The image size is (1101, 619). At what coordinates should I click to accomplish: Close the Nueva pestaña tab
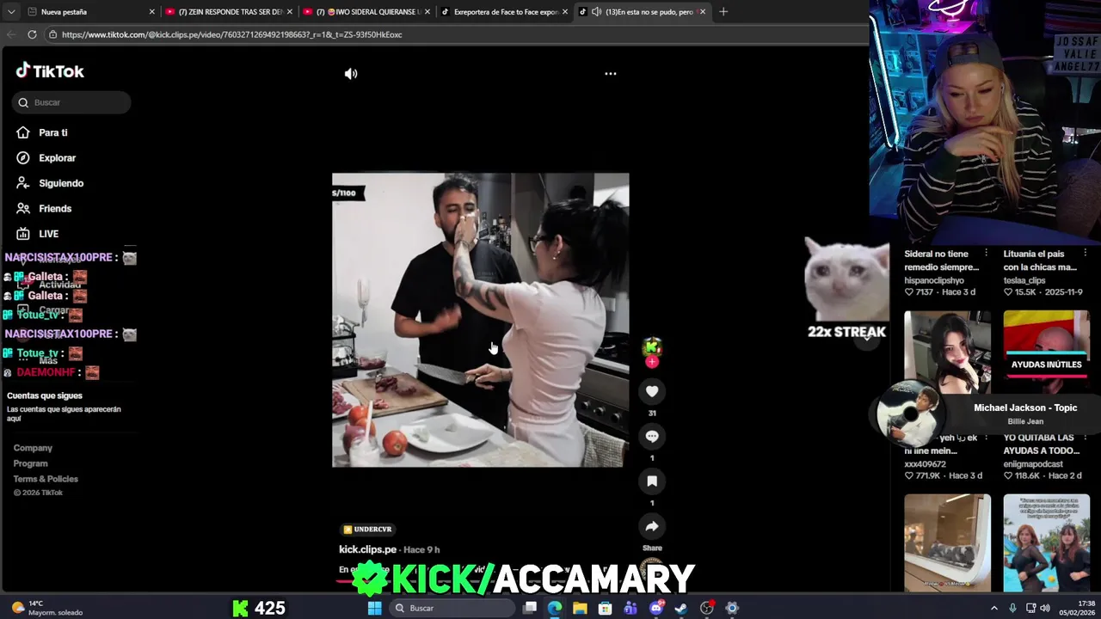[x=152, y=12]
